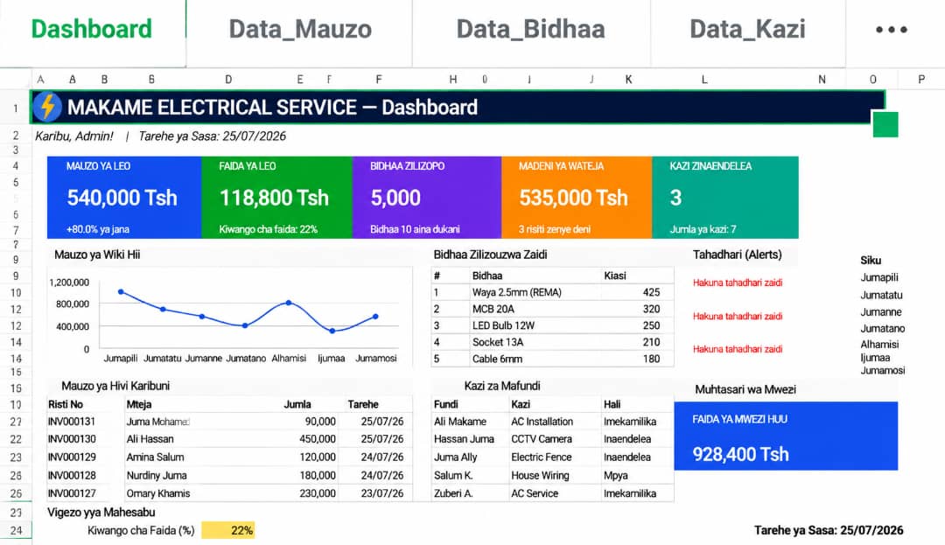Click the Alhamisi data point on line chart
The height and width of the screenshot is (545, 945).
[289, 303]
